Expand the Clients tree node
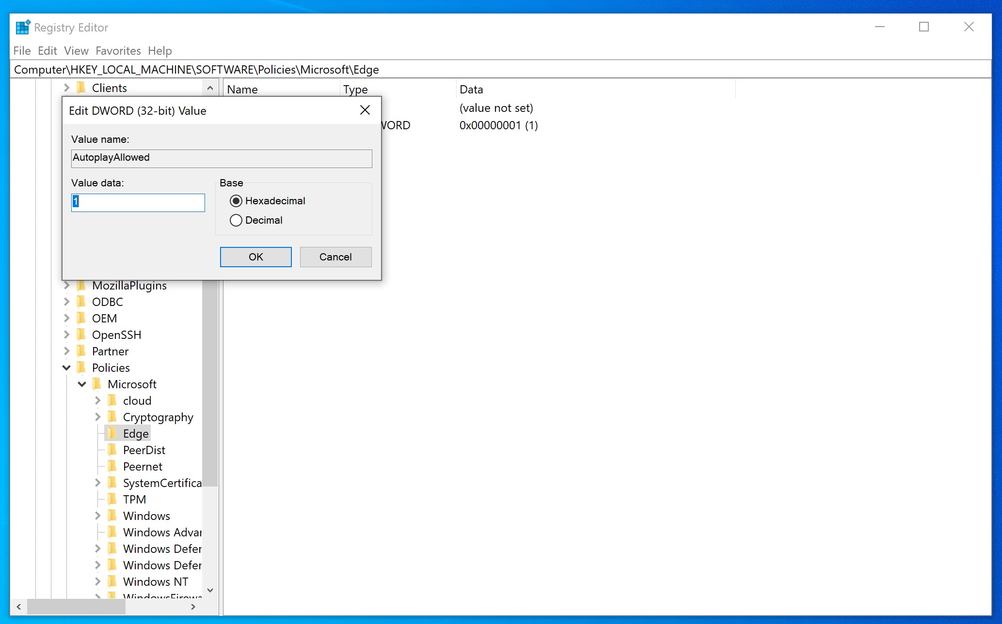 coord(67,88)
